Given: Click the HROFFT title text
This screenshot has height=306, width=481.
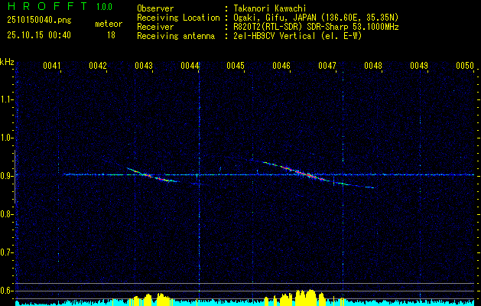Looking at the screenshot, I should (x=48, y=6).
